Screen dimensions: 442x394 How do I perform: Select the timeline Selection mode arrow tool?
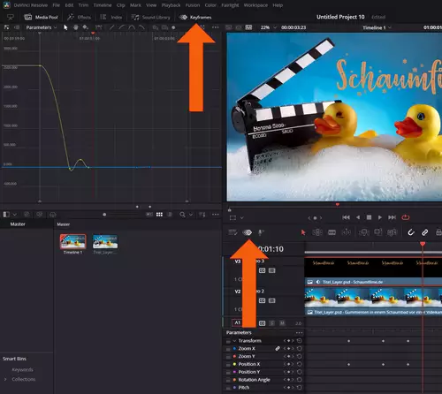click(x=302, y=232)
